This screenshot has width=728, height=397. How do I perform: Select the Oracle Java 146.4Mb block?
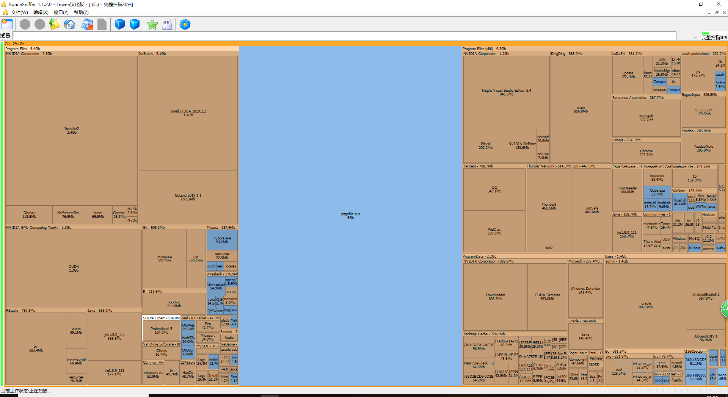(x=585, y=336)
